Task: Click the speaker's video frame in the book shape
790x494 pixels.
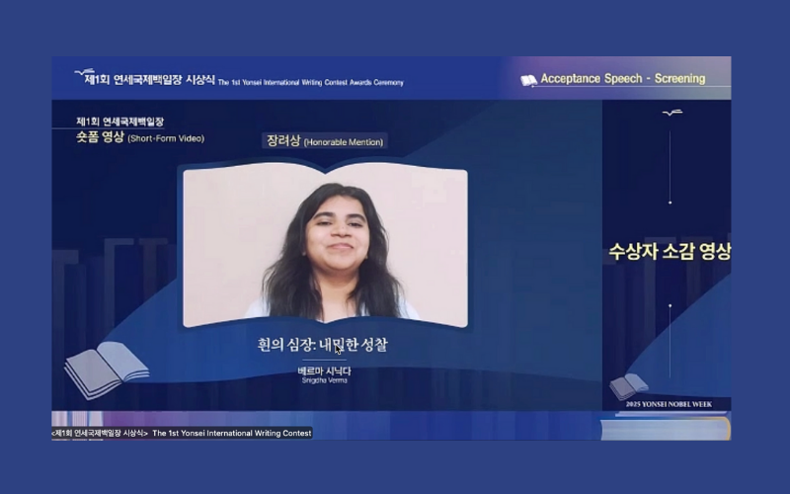Action: point(325,245)
